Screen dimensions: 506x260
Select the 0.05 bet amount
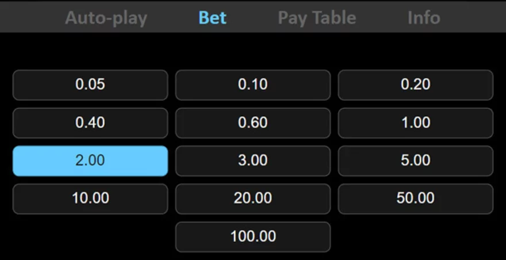[90, 85]
